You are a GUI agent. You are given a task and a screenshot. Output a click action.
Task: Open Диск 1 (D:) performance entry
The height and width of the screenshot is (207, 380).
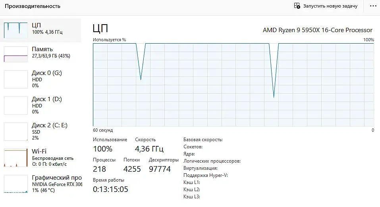pos(41,105)
